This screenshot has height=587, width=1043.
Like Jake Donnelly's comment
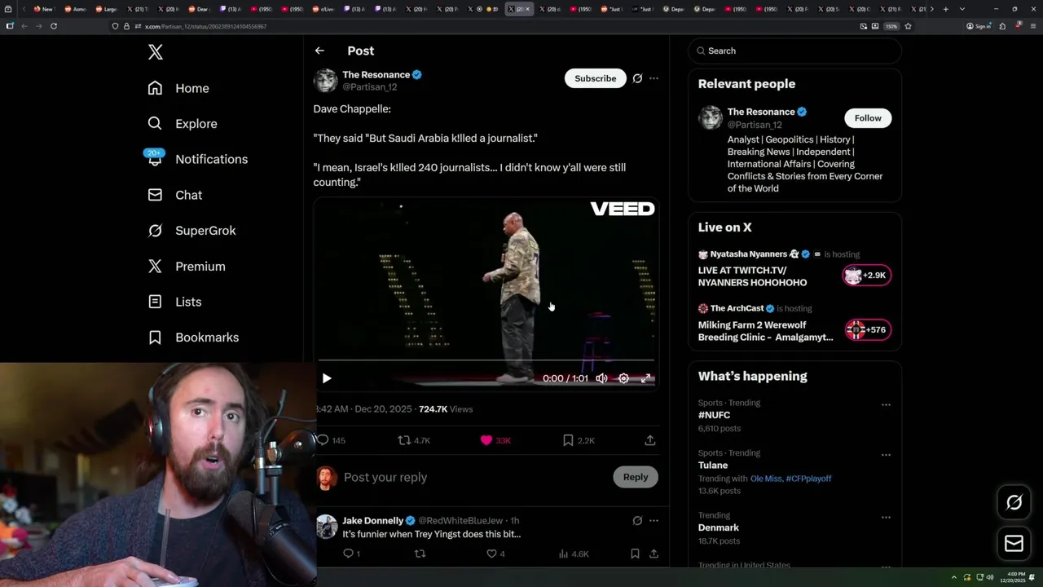click(x=495, y=554)
